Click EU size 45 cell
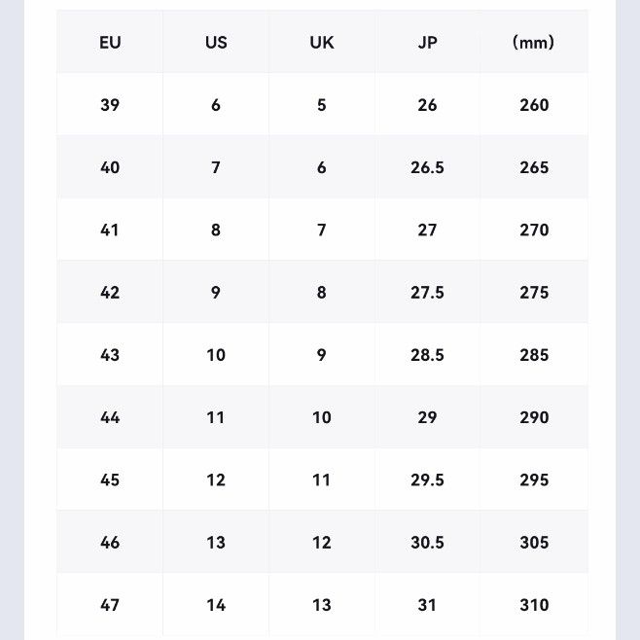Screen dimensions: 640x640 [110, 480]
